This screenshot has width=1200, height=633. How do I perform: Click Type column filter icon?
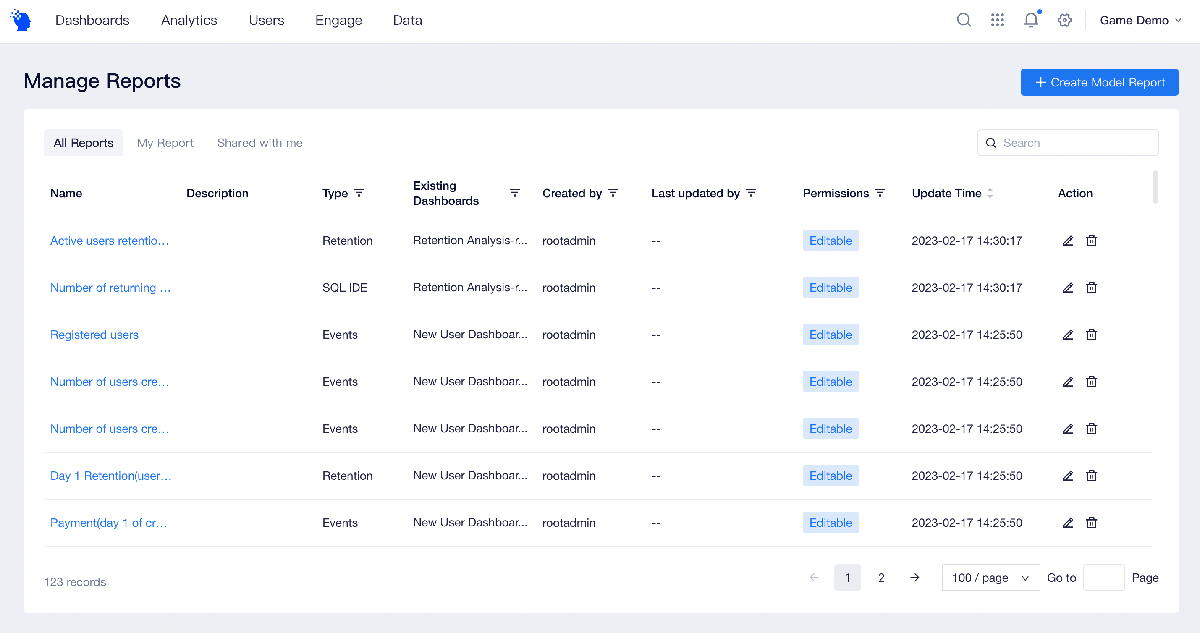pos(359,193)
